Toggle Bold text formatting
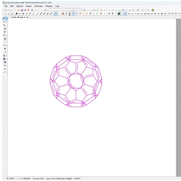The image size is (181, 181). (x=85, y=10)
